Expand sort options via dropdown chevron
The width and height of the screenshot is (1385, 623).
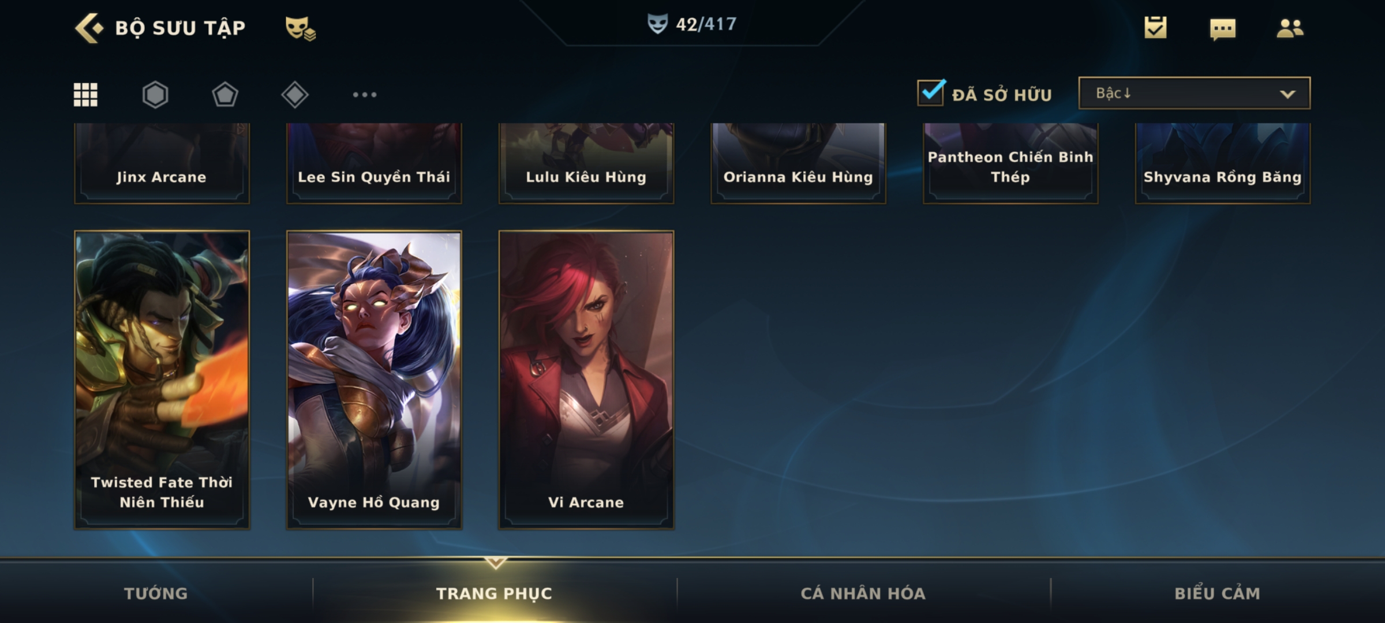(1287, 94)
